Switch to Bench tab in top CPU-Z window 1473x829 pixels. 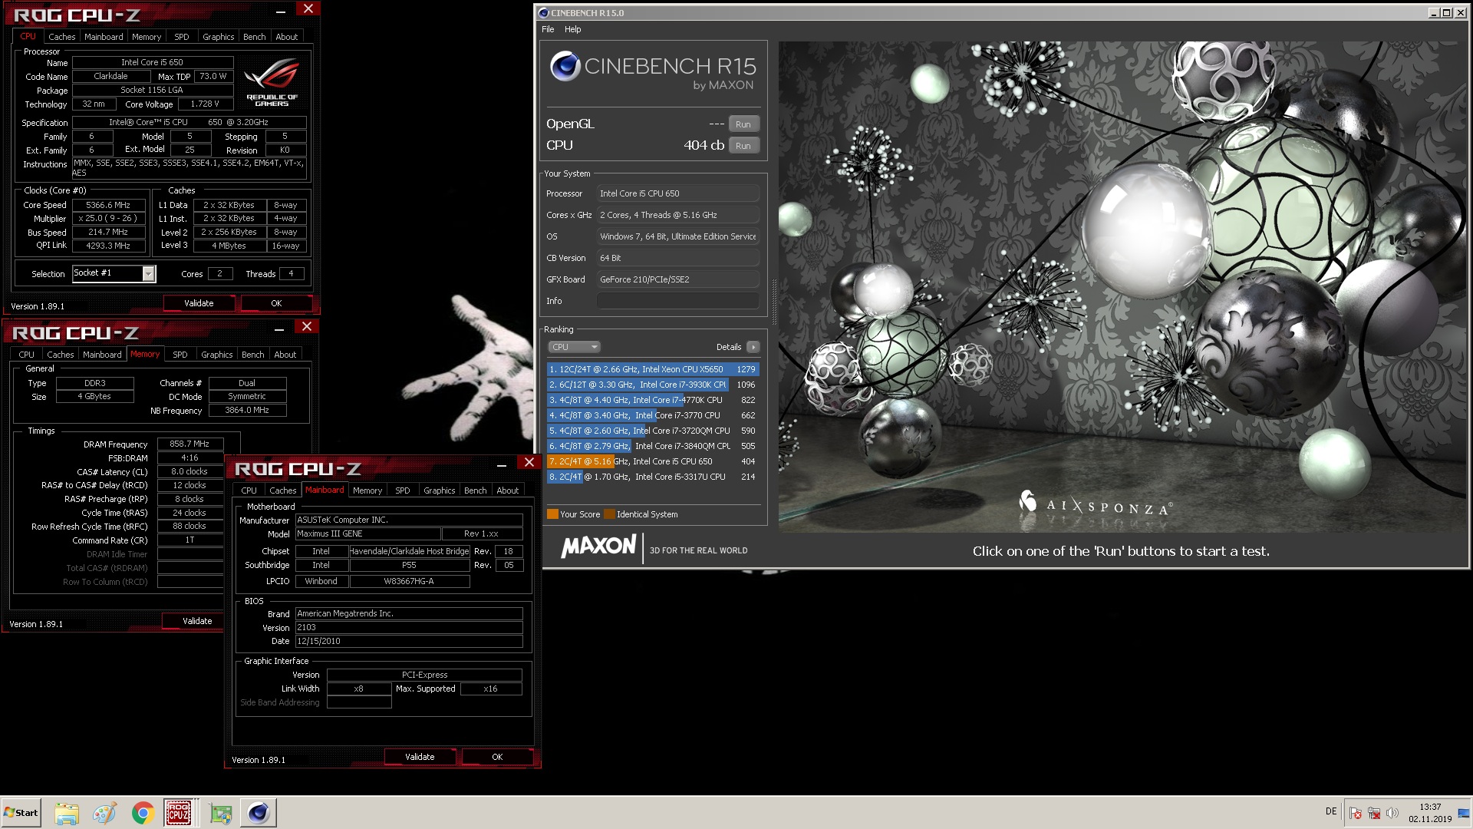tap(255, 37)
